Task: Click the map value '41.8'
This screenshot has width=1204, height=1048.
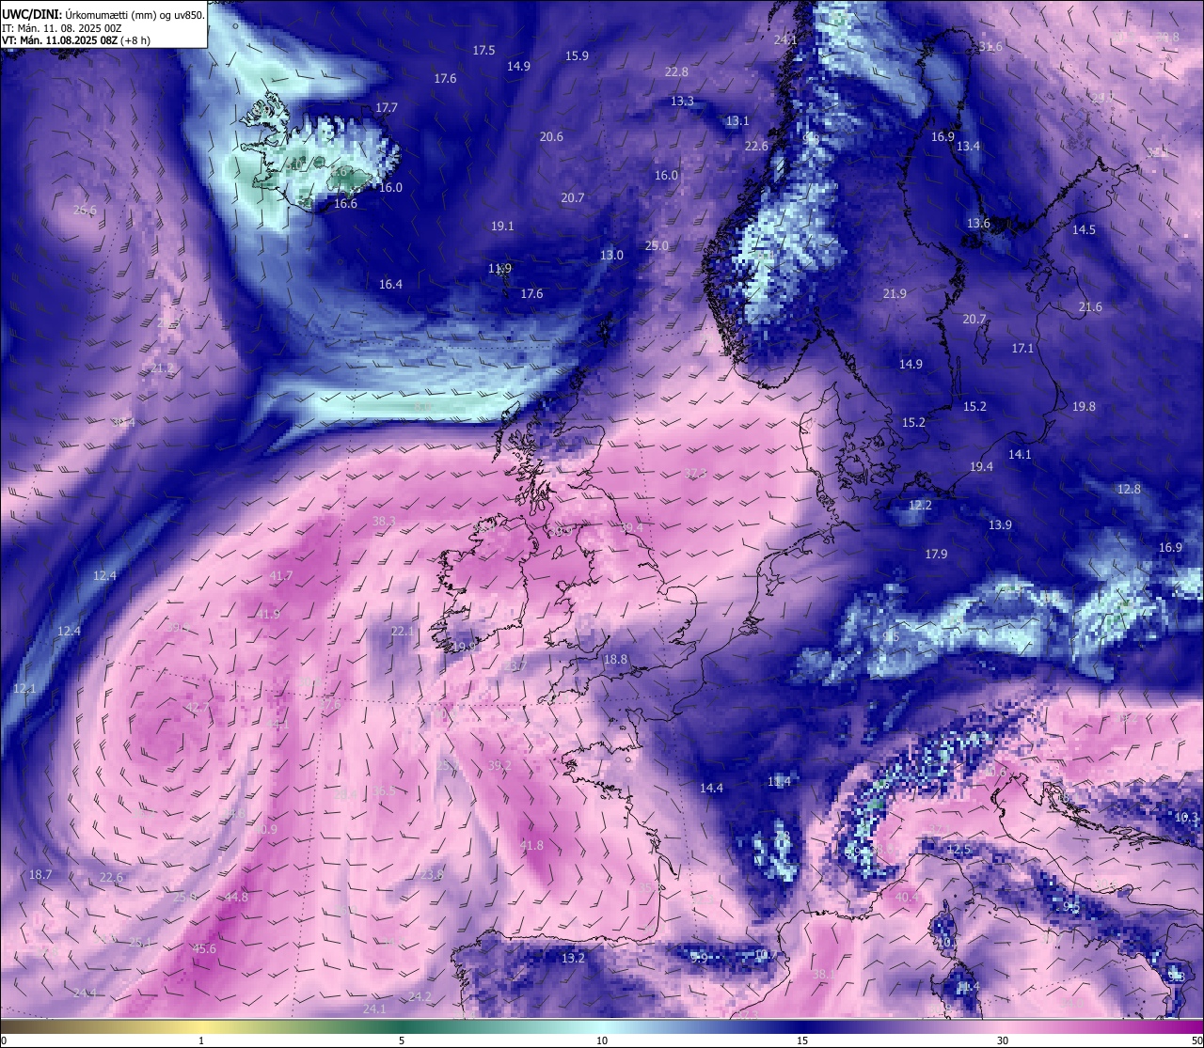Action: point(531,846)
